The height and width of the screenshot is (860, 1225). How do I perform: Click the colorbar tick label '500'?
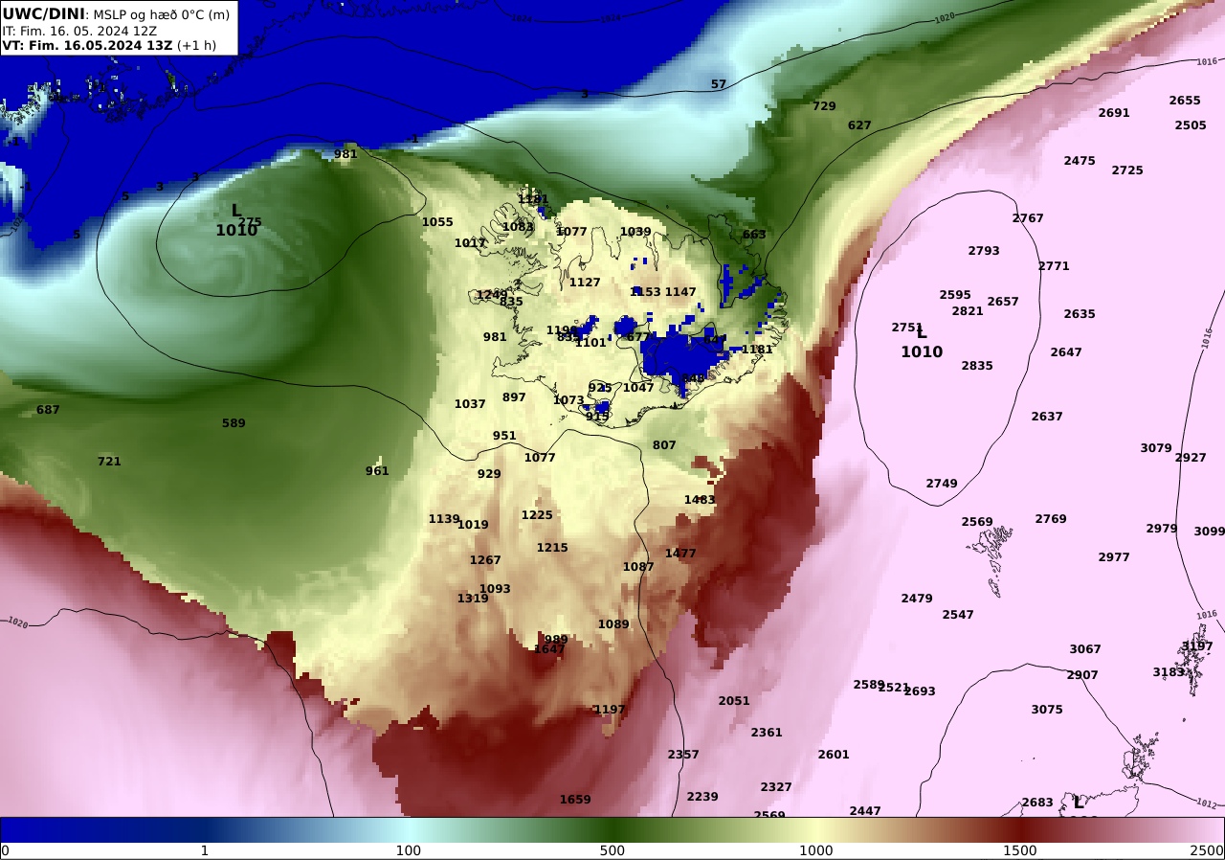pos(612,850)
